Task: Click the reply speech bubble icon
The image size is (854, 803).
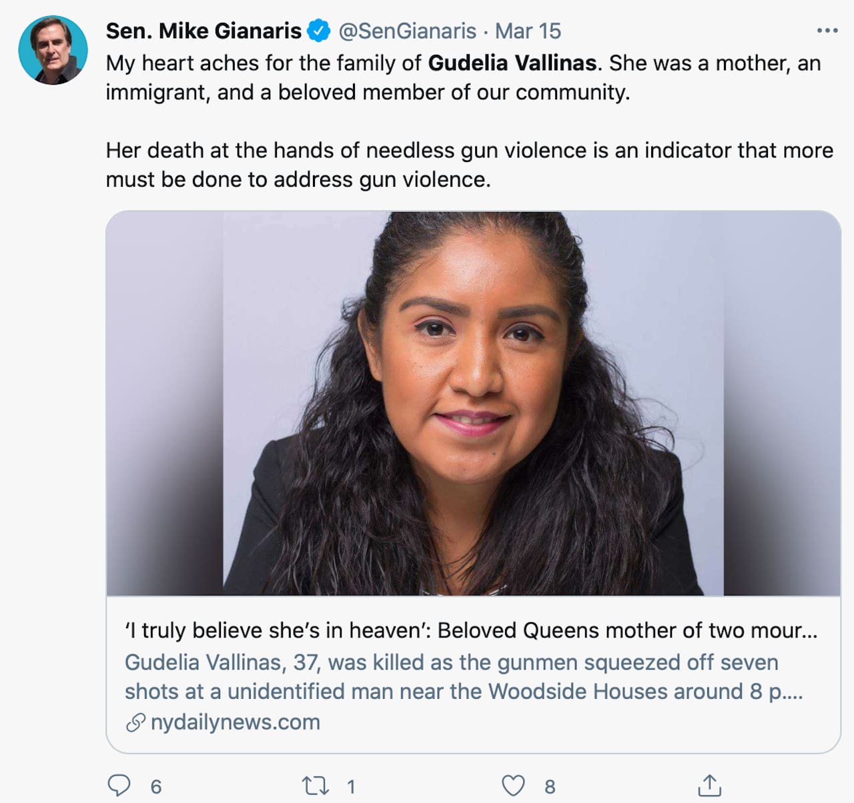Action: (x=119, y=786)
